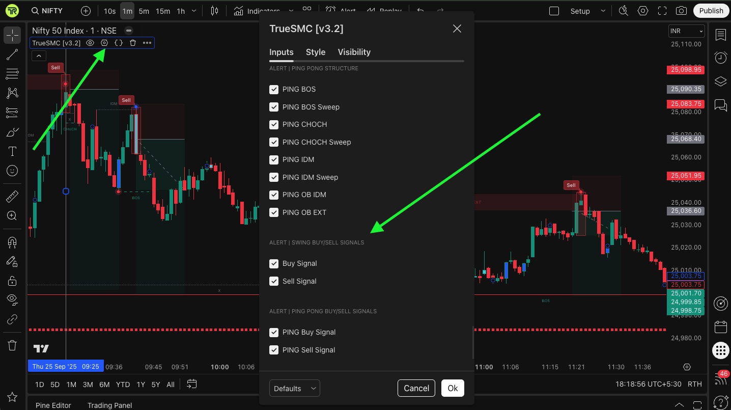Viewport: 731px width, 410px height.
Task: Open the Alerts panel clock icon
Action: (x=720, y=58)
